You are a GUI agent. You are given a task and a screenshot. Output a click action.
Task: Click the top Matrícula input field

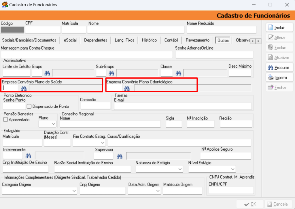coord(74,30)
